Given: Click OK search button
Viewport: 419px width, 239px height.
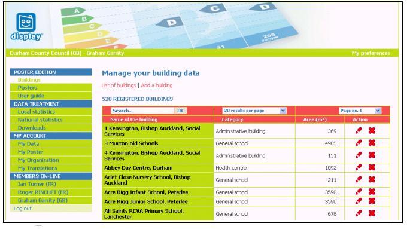Looking at the screenshot, I should [181, 111].
